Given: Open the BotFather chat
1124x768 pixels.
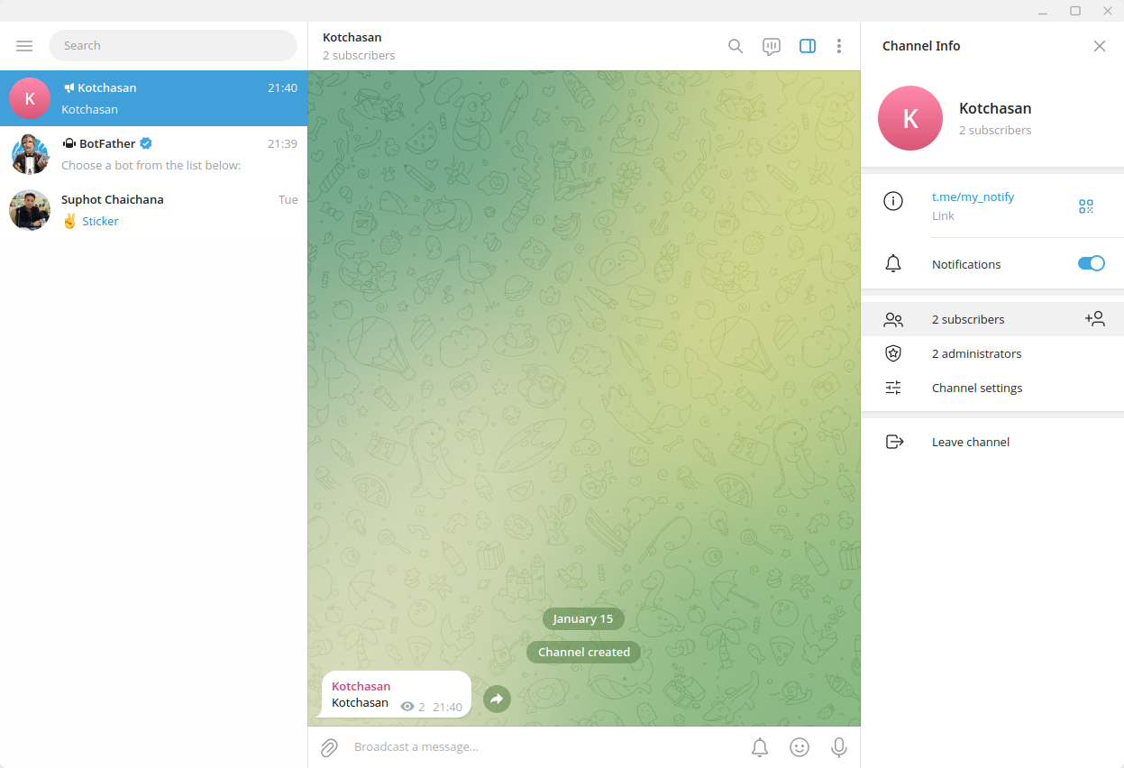Looking at the screenshot, I should 153,154.
